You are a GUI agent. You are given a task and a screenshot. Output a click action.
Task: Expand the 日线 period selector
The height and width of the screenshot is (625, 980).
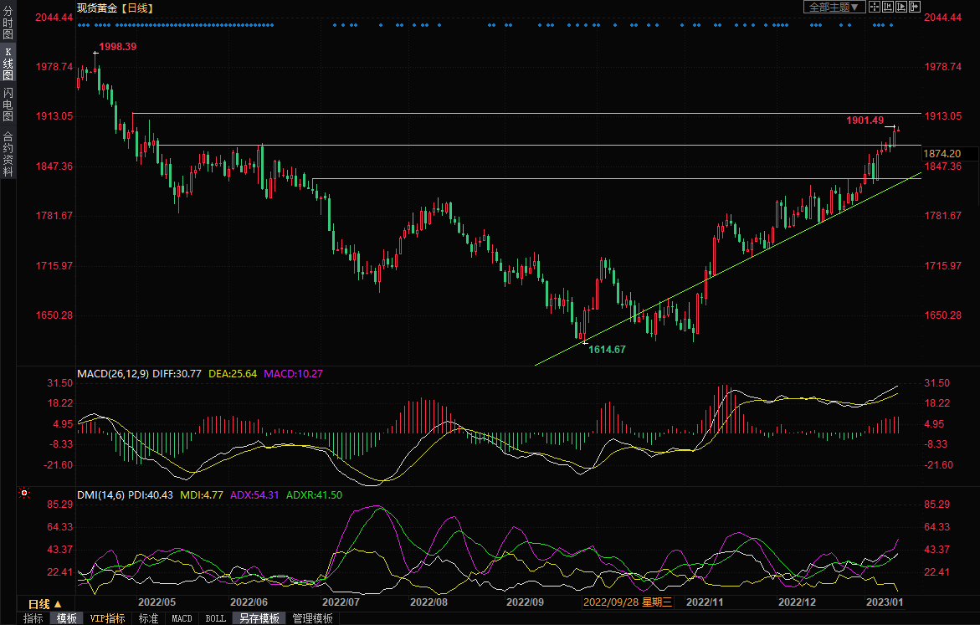click(x=44, y=603)
